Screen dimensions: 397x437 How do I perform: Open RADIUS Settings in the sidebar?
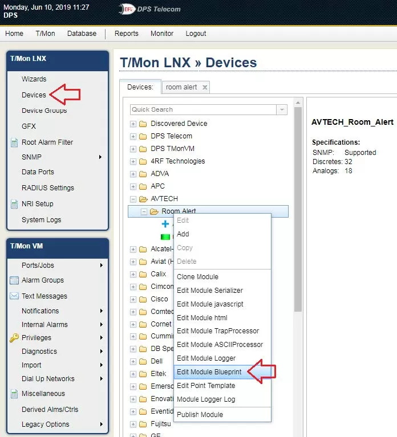(48, 188)
